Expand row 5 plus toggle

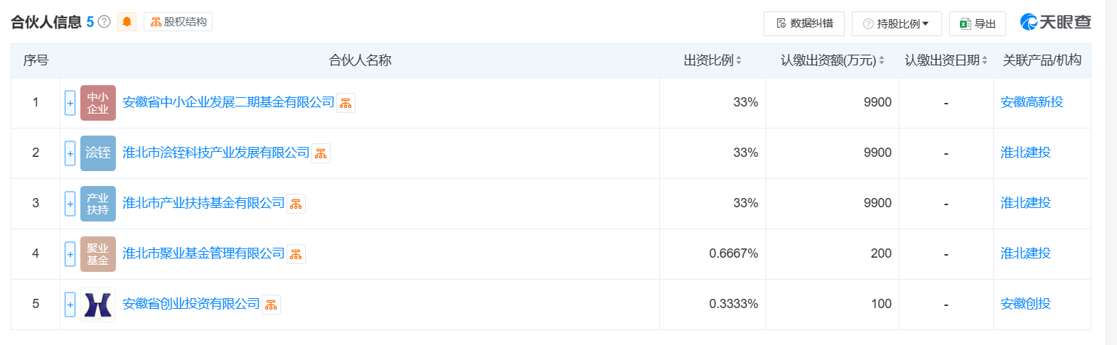coord(70,305)
